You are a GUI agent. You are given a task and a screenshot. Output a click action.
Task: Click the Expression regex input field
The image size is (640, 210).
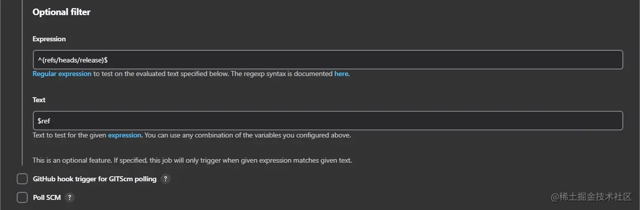[x=328, y=60]
